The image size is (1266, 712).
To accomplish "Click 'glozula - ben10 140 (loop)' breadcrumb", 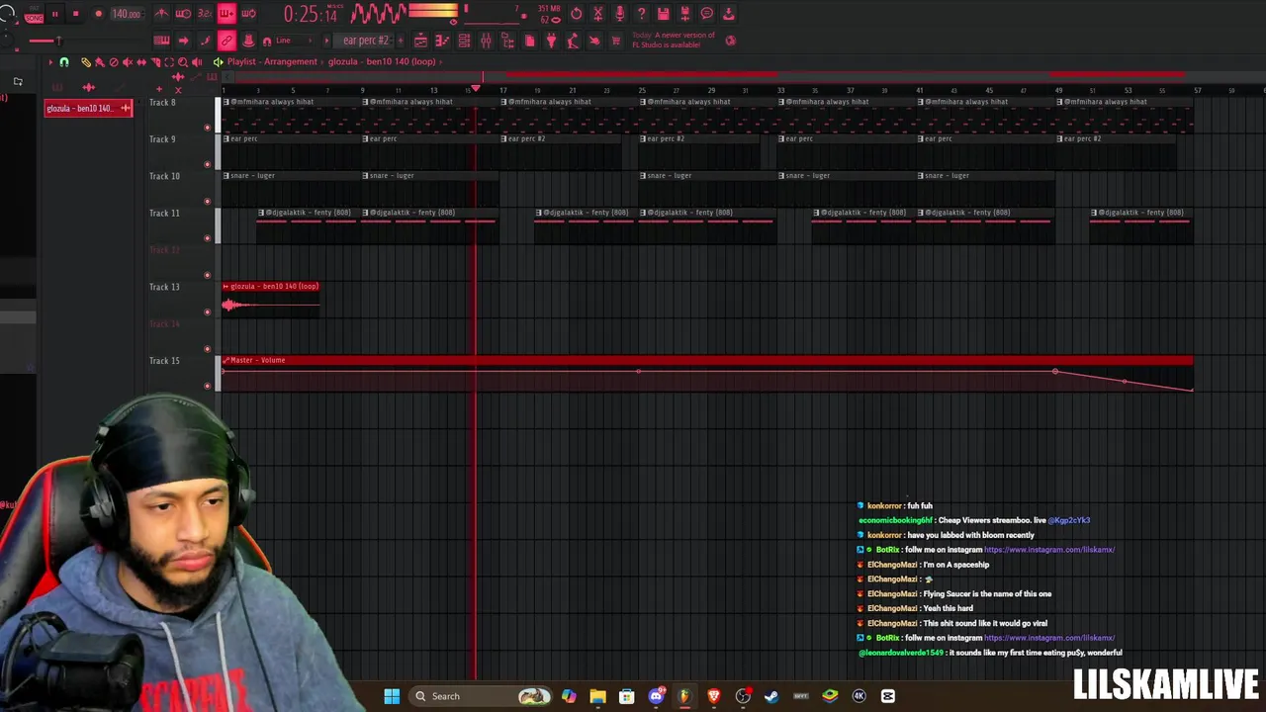I will tap(382, 61).
